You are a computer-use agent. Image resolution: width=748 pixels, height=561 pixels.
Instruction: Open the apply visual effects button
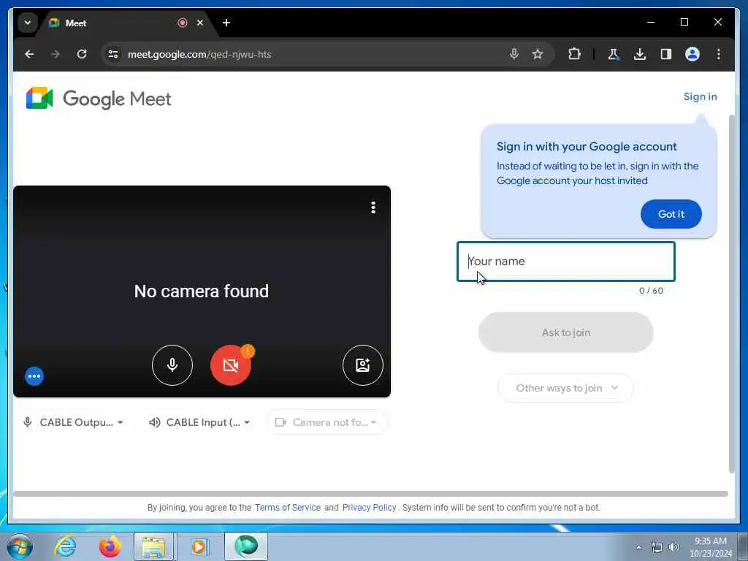point(362,365)
